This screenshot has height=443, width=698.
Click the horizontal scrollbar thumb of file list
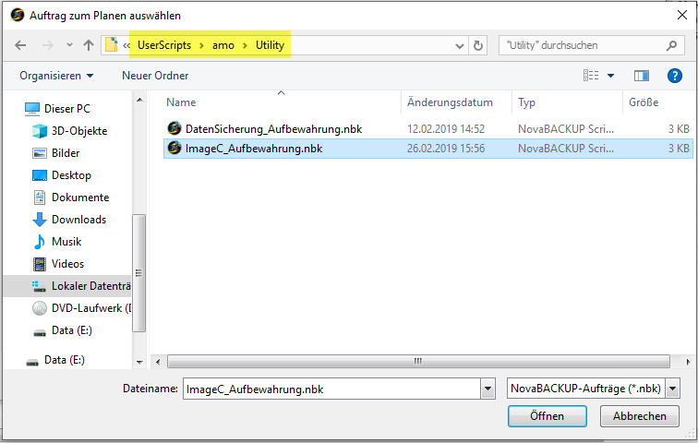point(418,361)
